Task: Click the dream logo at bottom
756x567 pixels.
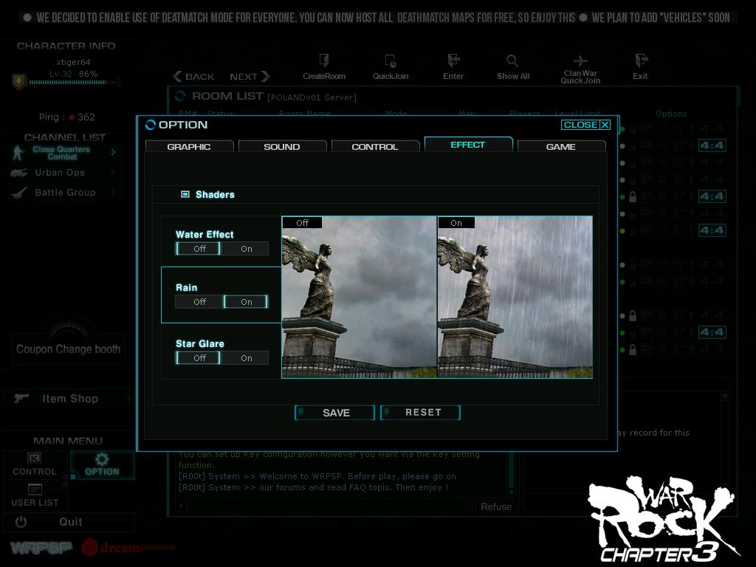Action: (128, 547)
